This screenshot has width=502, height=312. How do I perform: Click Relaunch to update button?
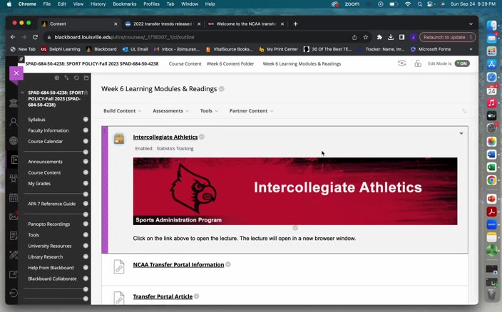point(444,37)
